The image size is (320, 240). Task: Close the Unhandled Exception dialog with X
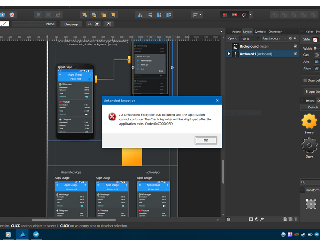click(x=217, y=101)
